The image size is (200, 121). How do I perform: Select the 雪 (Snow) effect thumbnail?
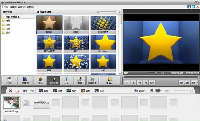point(76,63)
